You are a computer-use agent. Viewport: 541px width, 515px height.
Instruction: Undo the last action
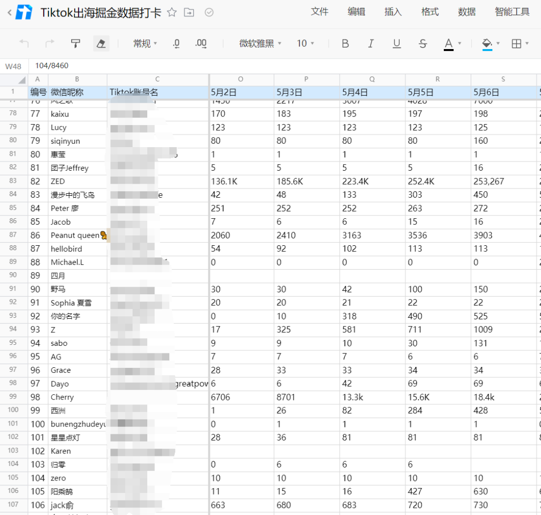coord(24,44)
